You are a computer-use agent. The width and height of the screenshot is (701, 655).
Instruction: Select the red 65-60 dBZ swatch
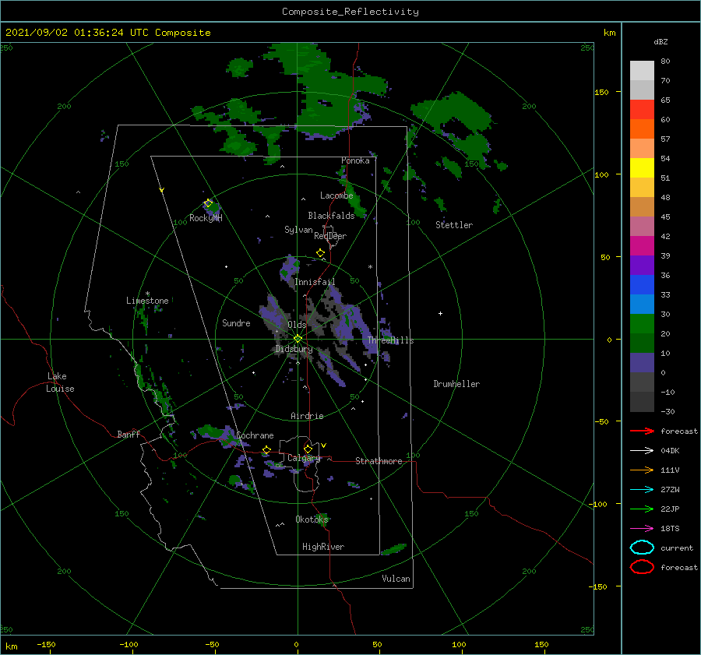click(x=642, y=110)
